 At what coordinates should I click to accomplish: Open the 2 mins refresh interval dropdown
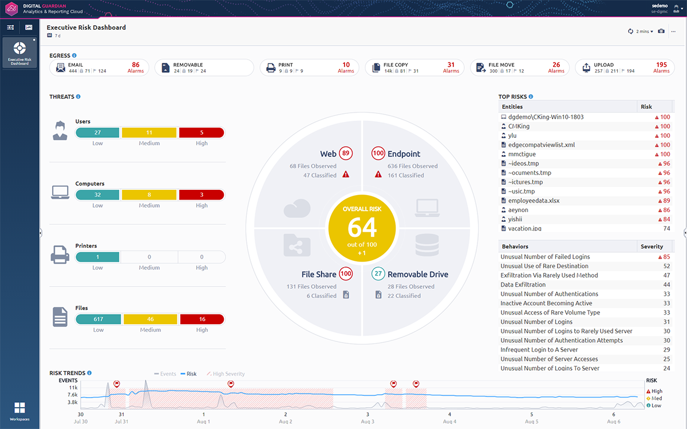(x=643, y=31)
